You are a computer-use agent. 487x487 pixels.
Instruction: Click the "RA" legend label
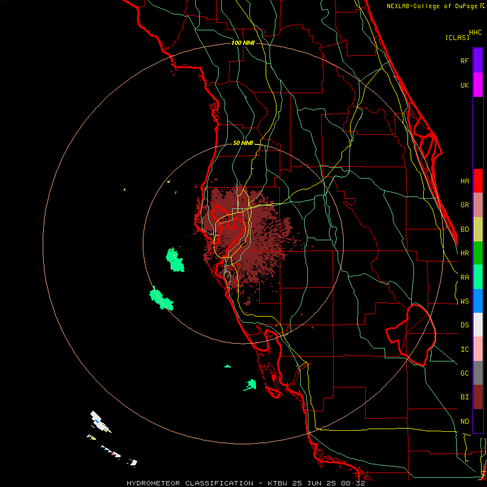click(x=464, y=278)
